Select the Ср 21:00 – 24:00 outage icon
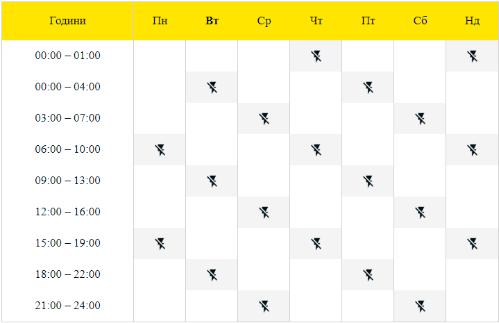This screenshot has height=323, width=499. pos(264,306)
